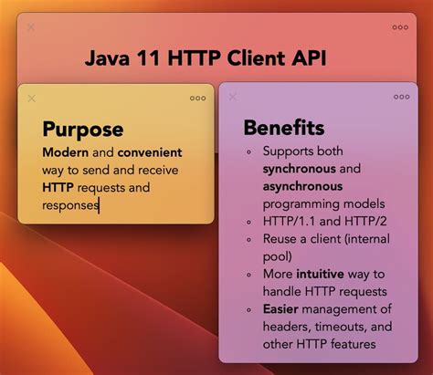Viewport: 433px width, 375px height.
Task: Close the Benefits note
Action: click(233, 97)
